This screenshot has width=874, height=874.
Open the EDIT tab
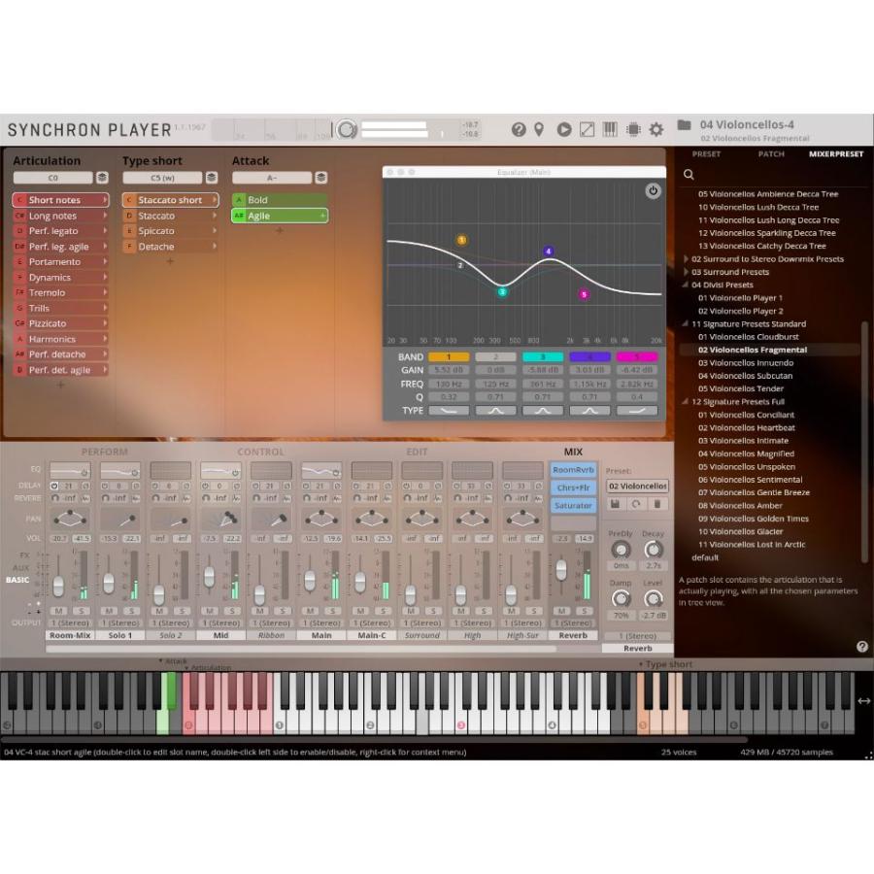(417, 452)
